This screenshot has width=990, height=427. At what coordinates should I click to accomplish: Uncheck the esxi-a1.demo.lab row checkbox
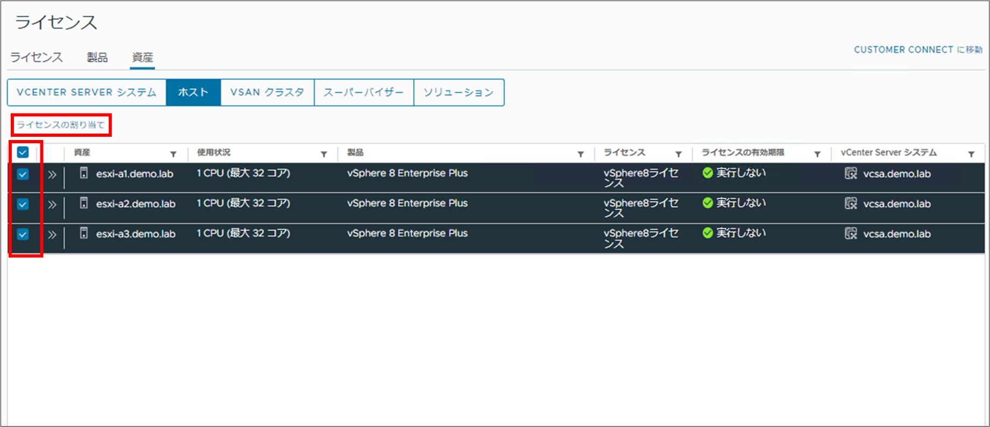point(23,174)
